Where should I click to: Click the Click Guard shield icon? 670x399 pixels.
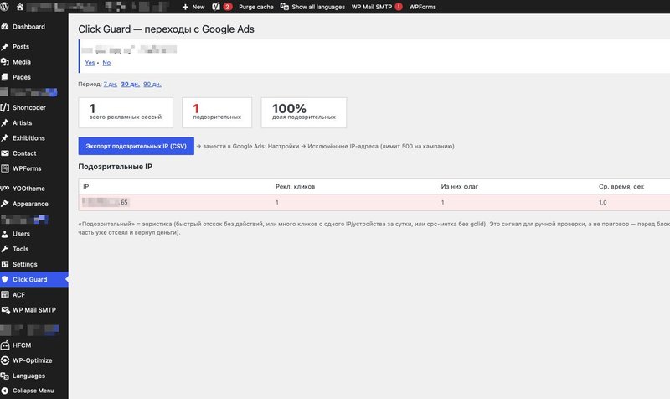[x=5, y=280]
